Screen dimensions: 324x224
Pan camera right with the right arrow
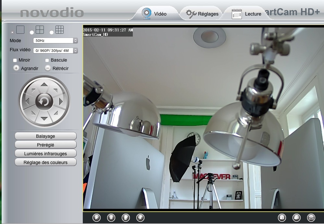pyautogui.click(x=61, y=101)
